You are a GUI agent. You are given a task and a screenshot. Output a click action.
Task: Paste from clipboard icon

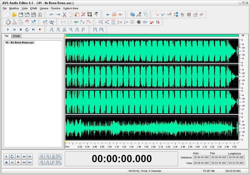[x=77, y=15]
